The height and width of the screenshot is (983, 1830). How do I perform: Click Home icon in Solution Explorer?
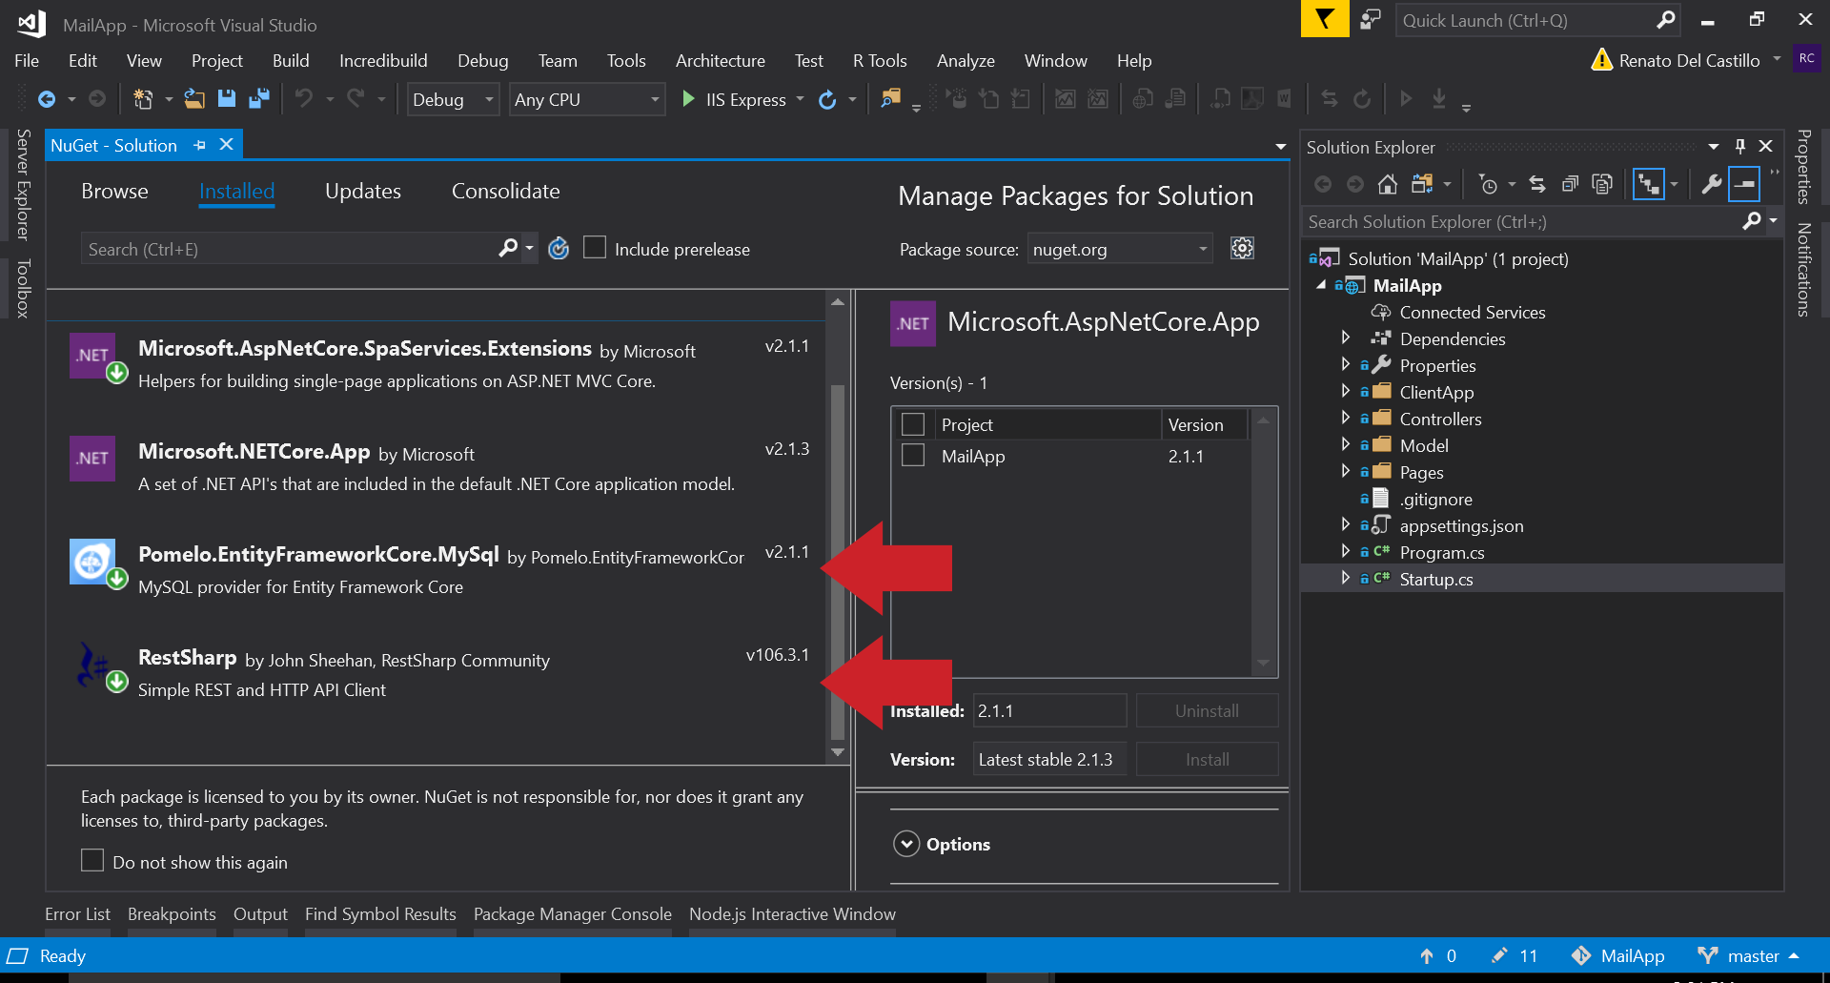coord(1388,184)
